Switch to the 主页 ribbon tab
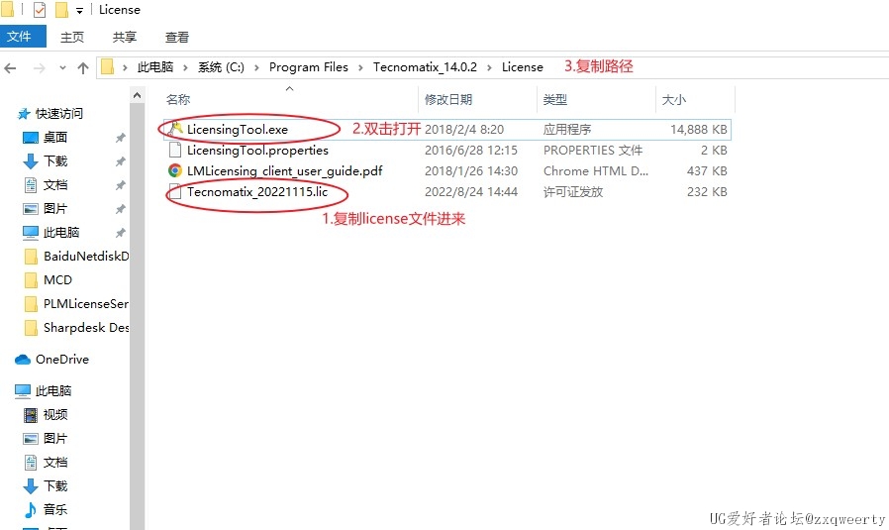 72,38
